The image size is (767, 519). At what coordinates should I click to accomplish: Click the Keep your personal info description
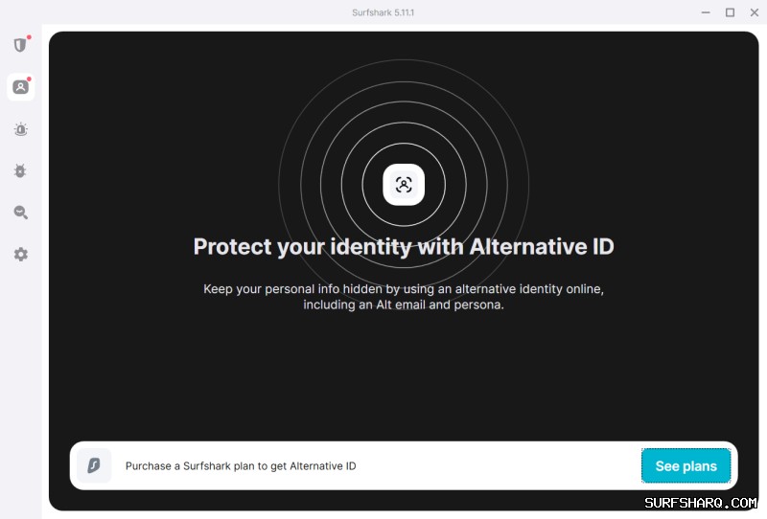(x=404, y=297)
